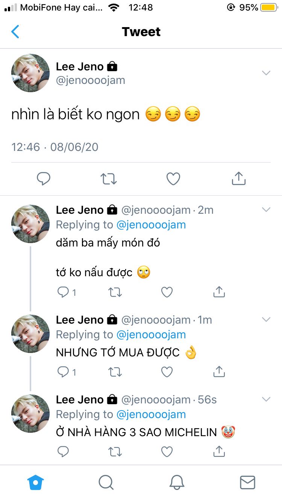Open @jenoooojam link in the 56s reply

[x=151, y=414]
